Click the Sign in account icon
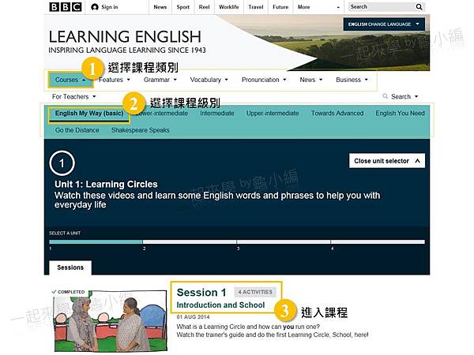This screenshot has width=474, height=355. point(95,6)
